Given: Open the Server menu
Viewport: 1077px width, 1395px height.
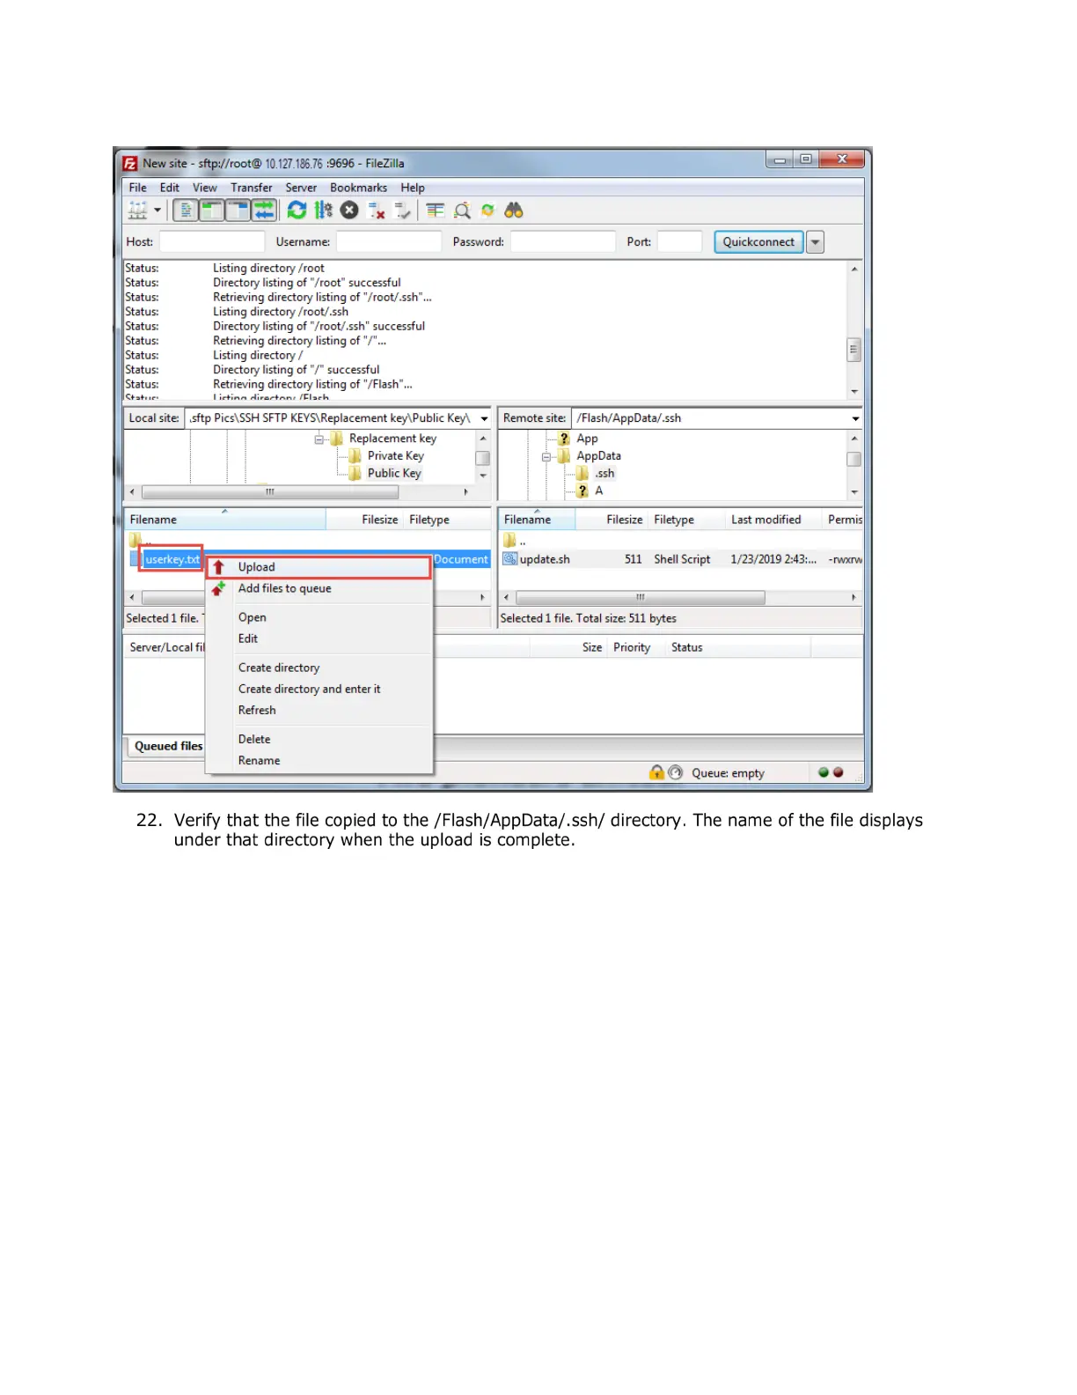Looking at the screenshot, I should click(301, 188).
